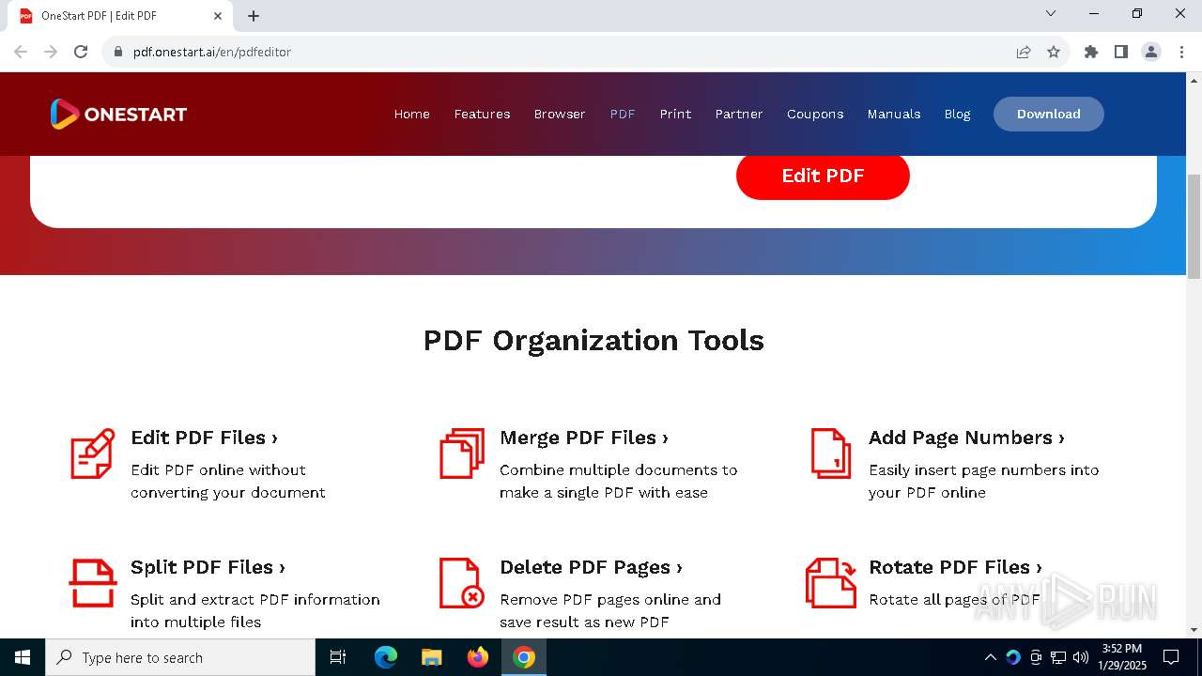Go back using the browser back arrow
Viewport: 1202px width, 676px height.
[21, 52]
